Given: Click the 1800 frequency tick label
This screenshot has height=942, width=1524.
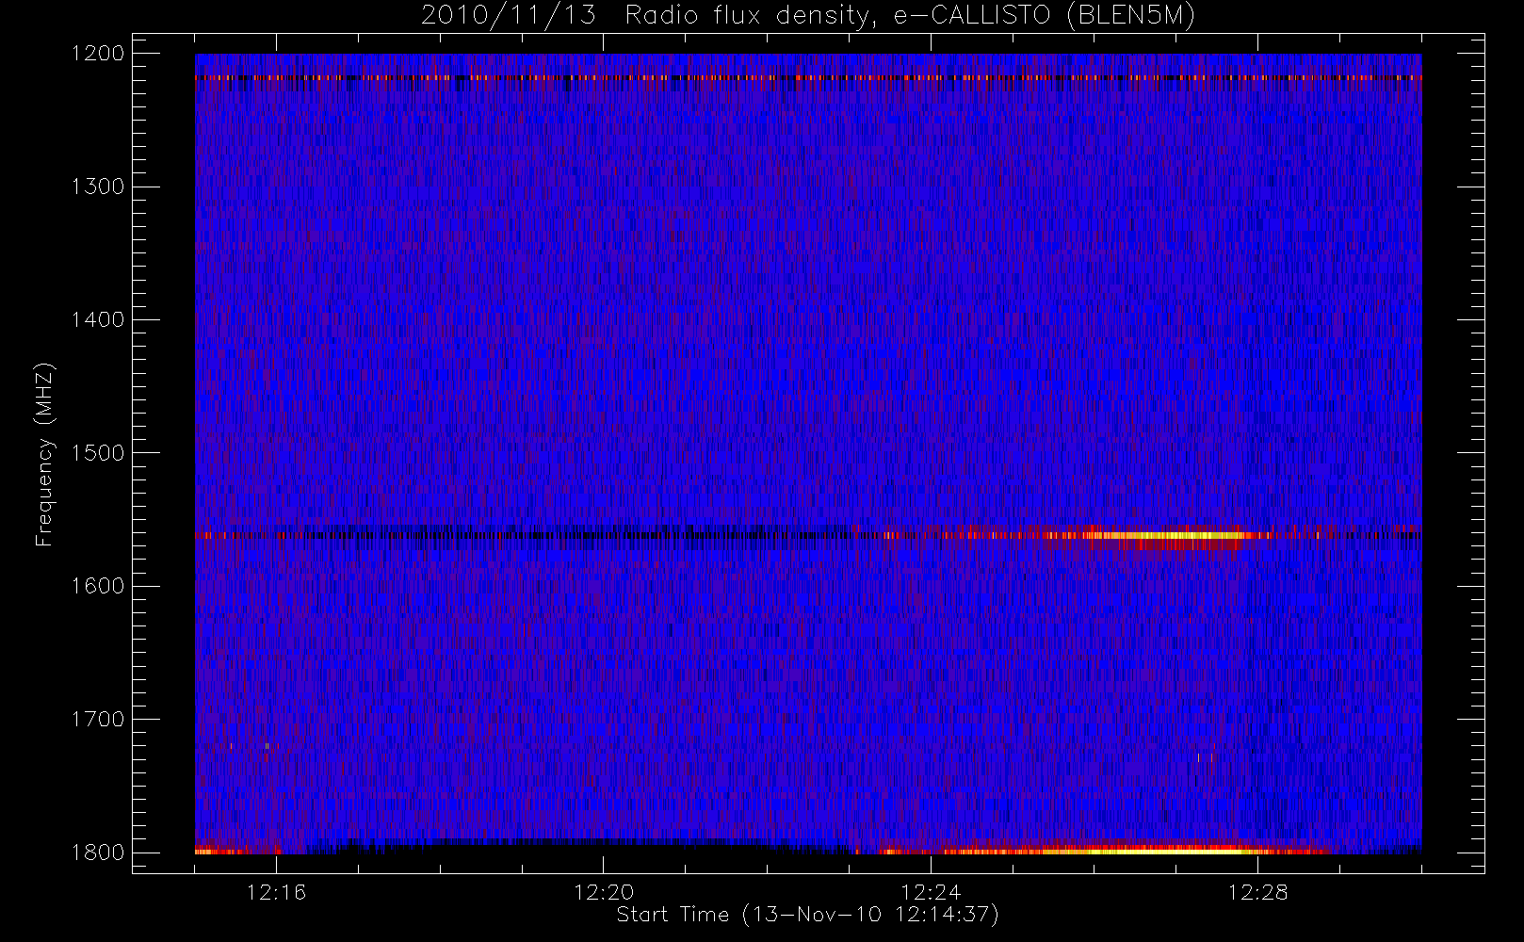Looking at the screenshot, I should point(98,853).
